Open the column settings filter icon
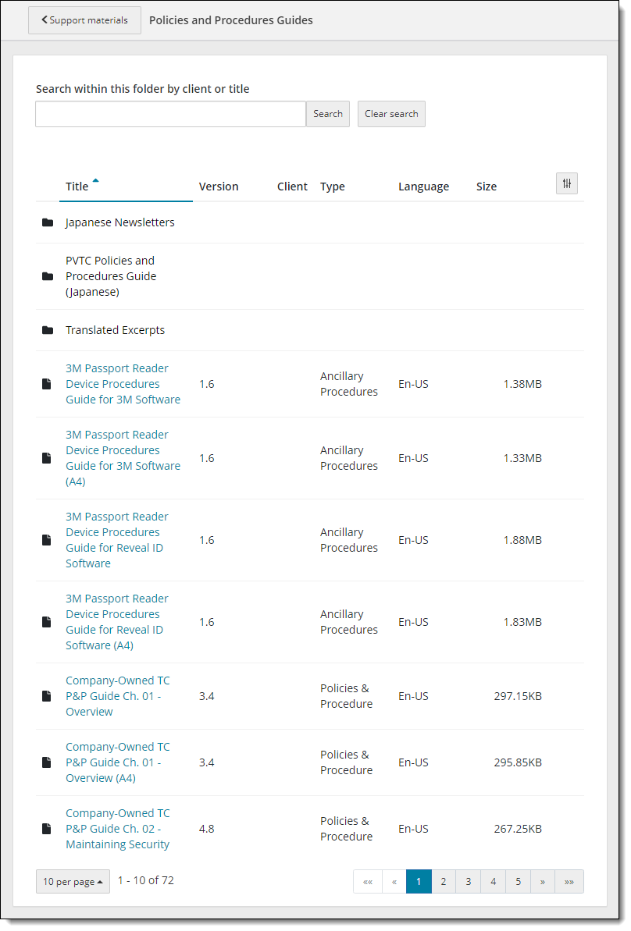The image size is (631, 931). click(566, 184)
